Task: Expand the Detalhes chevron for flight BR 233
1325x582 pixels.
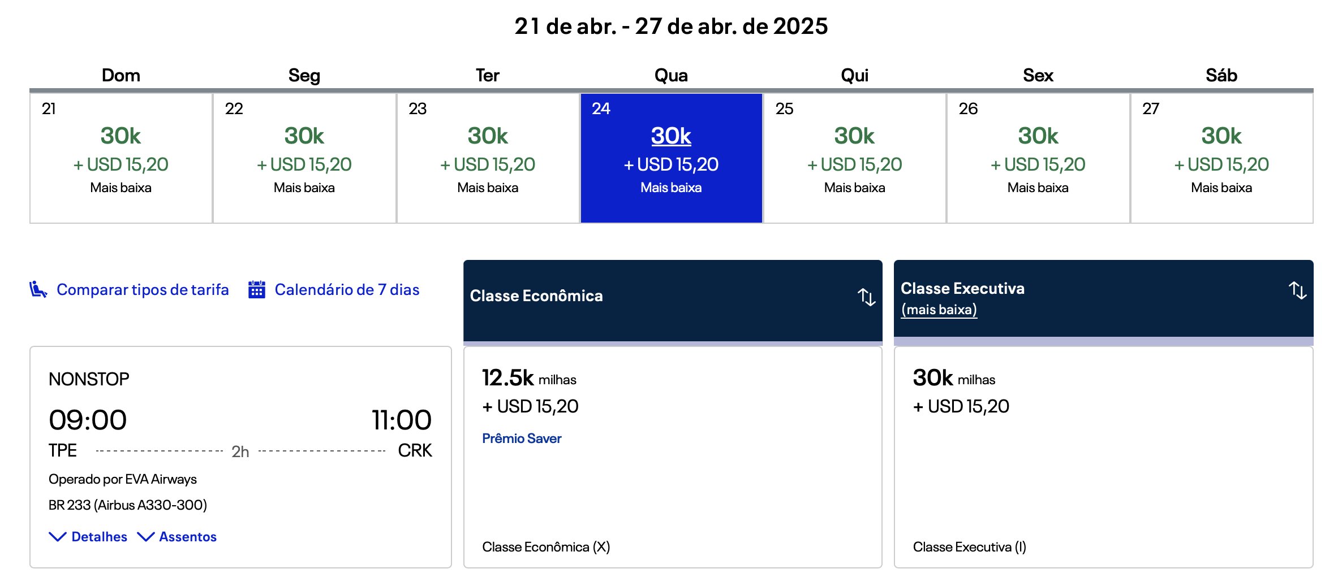Action: 58,537
